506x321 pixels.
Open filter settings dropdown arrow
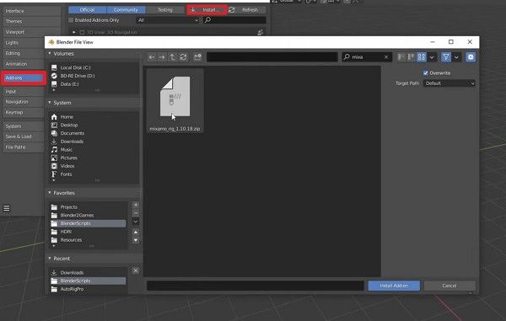(456, 57)
